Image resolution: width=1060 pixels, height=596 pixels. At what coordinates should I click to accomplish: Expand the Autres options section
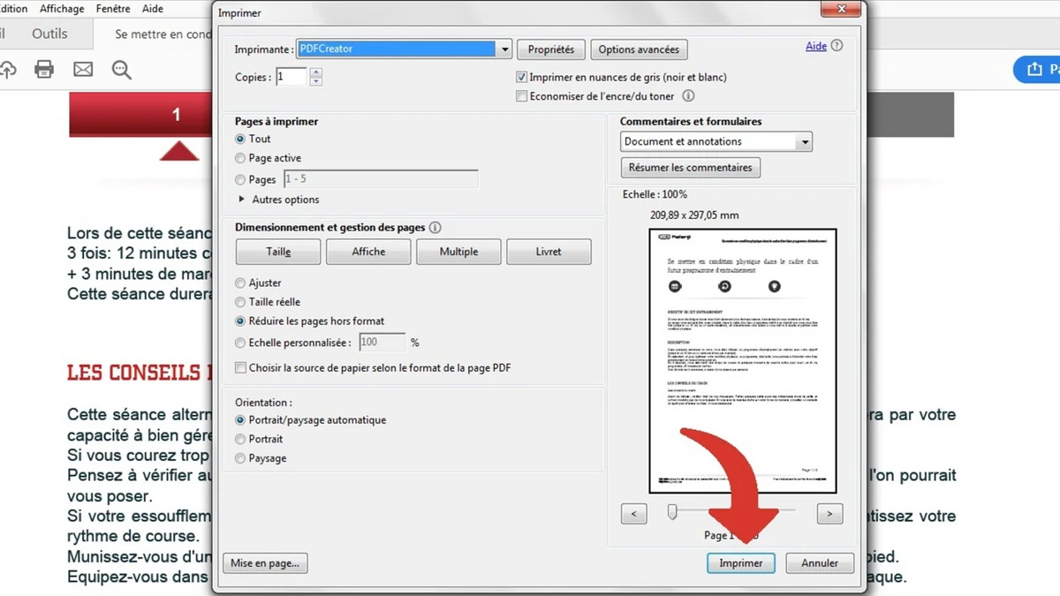(x=242, y=200)
